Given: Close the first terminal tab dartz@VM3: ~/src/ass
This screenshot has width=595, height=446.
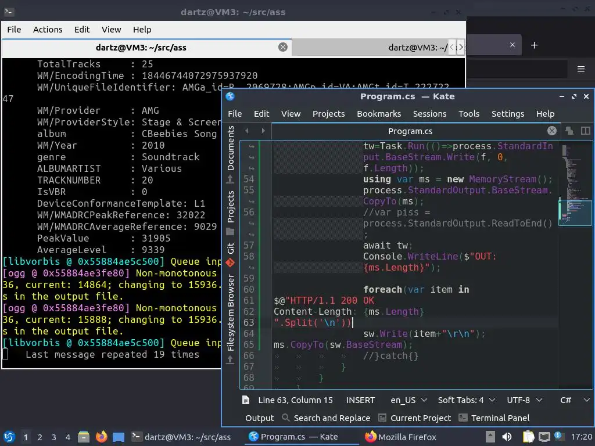Looking at the screenshot, I should coord(283,47).
